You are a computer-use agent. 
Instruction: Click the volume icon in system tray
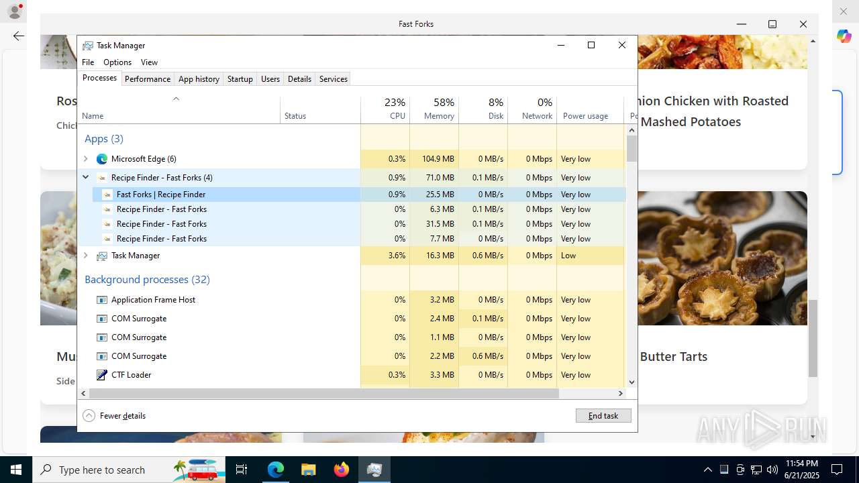point(772,470)
